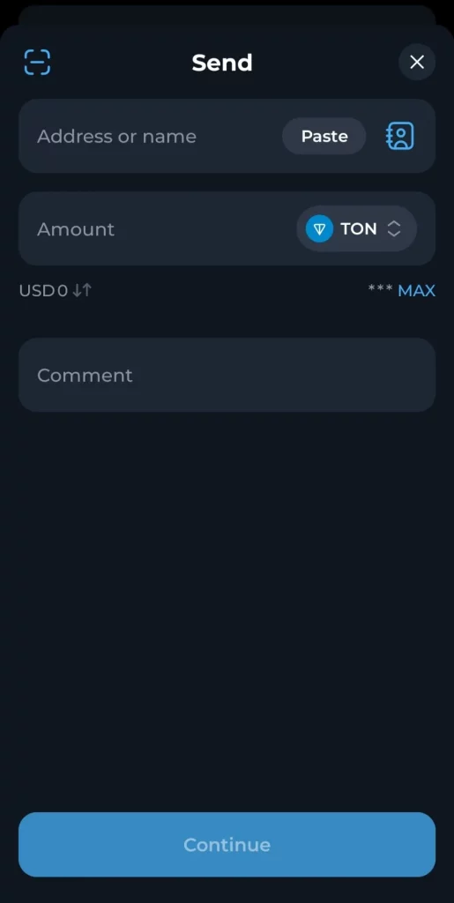Open the QR code scanner

pyautogui.click(x=37, y=63)
